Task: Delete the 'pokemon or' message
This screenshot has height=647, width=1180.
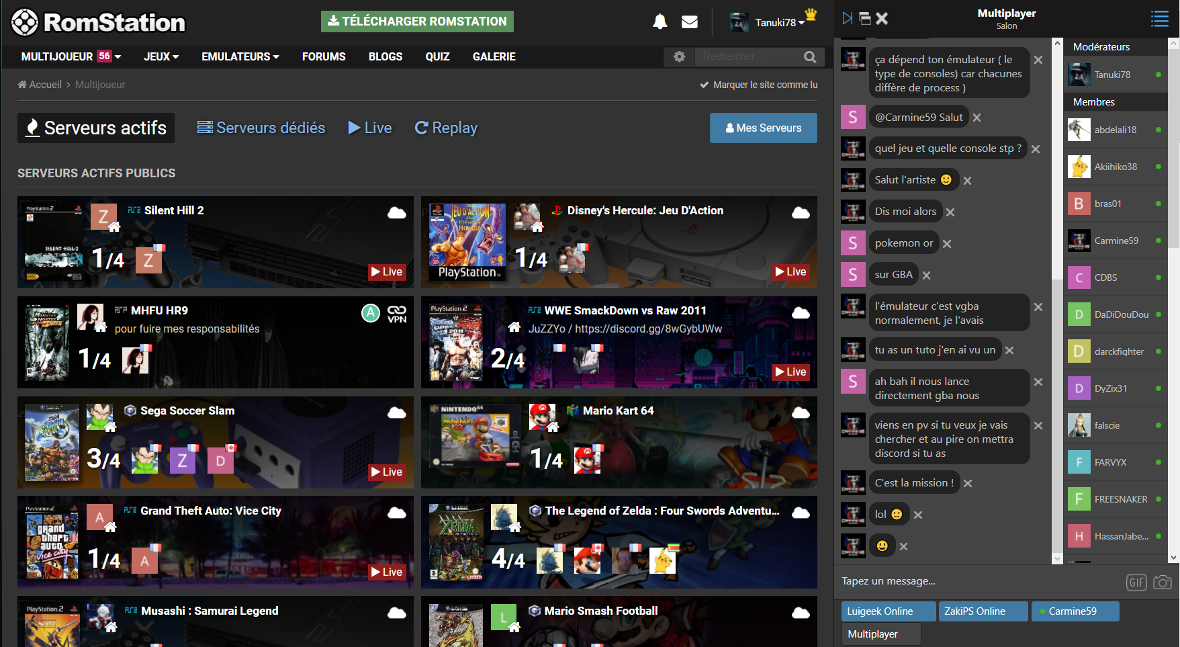Action: pos(947,244)
